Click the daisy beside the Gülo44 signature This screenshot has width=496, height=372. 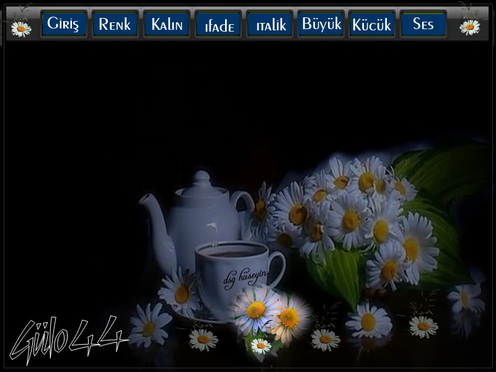tap(149, 325)
